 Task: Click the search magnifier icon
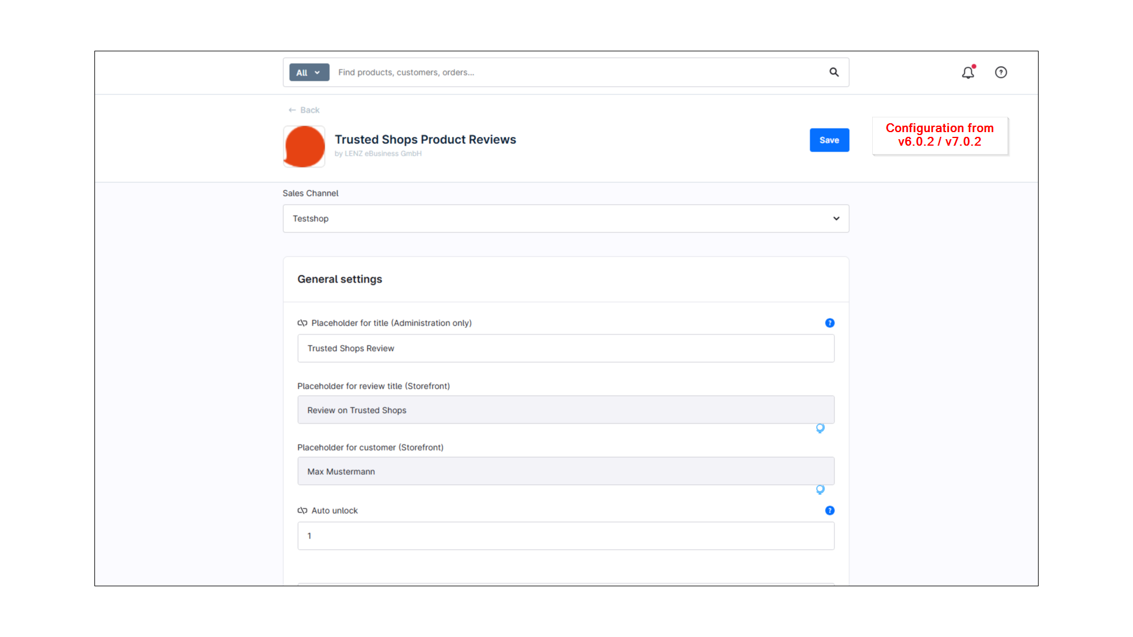(834, 72)
